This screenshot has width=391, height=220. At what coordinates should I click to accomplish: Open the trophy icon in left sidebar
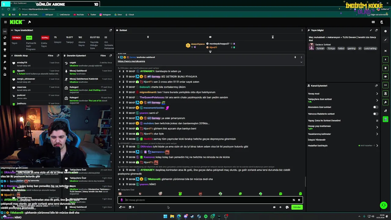click(x=5, y=50)
